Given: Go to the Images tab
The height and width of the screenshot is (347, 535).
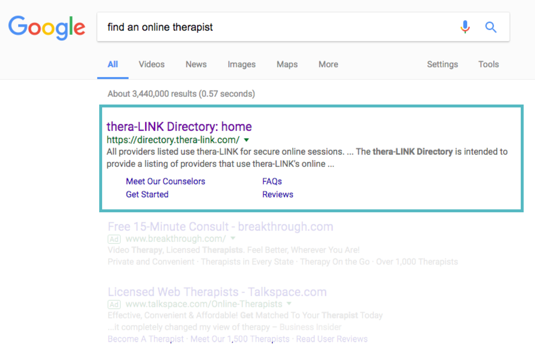Looking at the screenshot, I should 242,65.
